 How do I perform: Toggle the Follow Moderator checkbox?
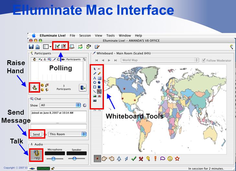[x=204, y=60]
